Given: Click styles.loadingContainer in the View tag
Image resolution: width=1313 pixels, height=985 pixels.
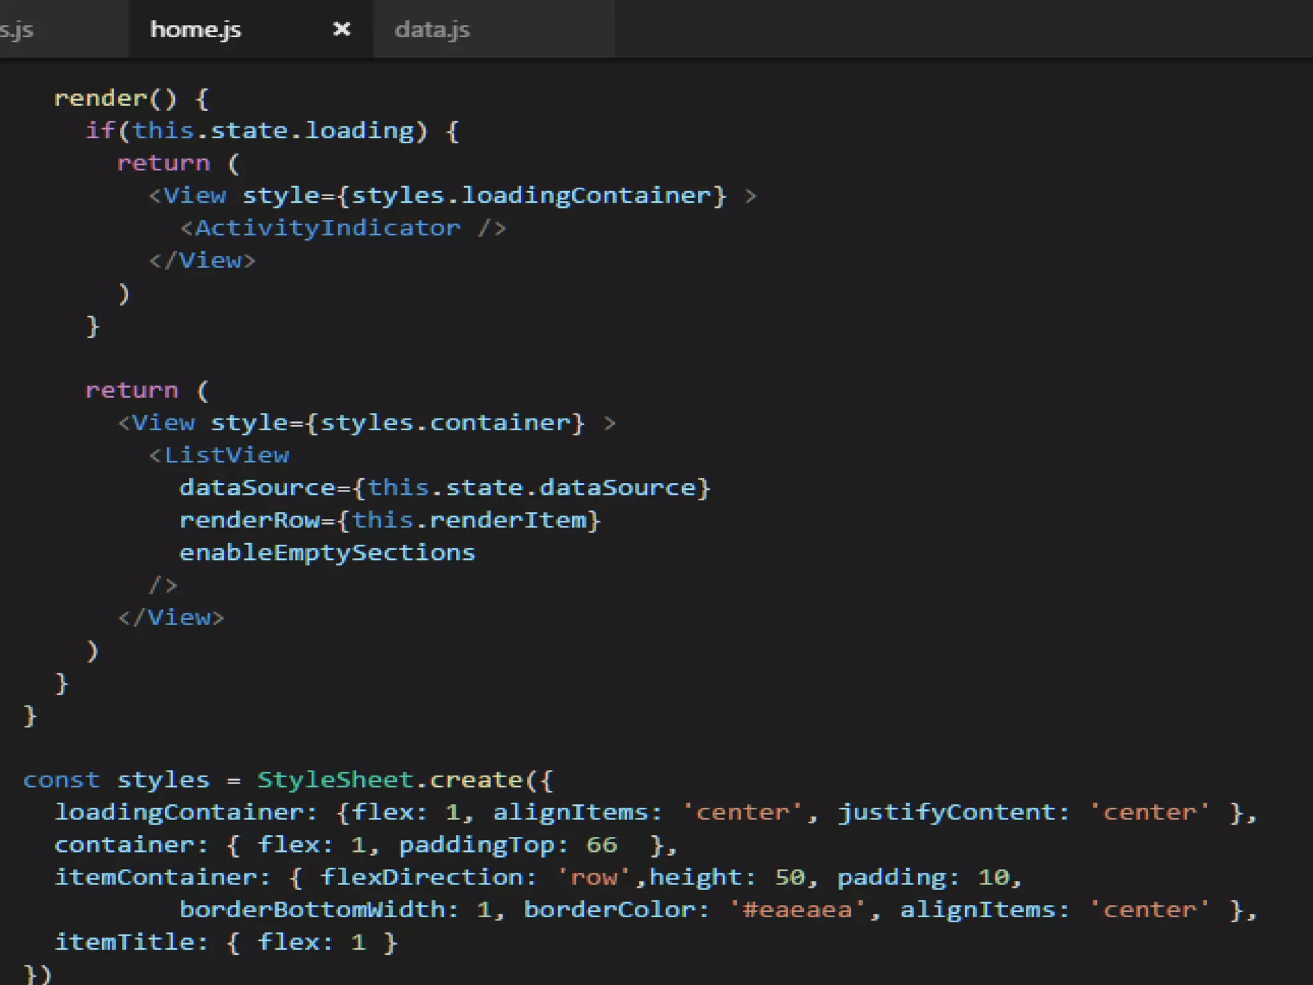Looking at the screenshot, I should (x=531, y=196).
